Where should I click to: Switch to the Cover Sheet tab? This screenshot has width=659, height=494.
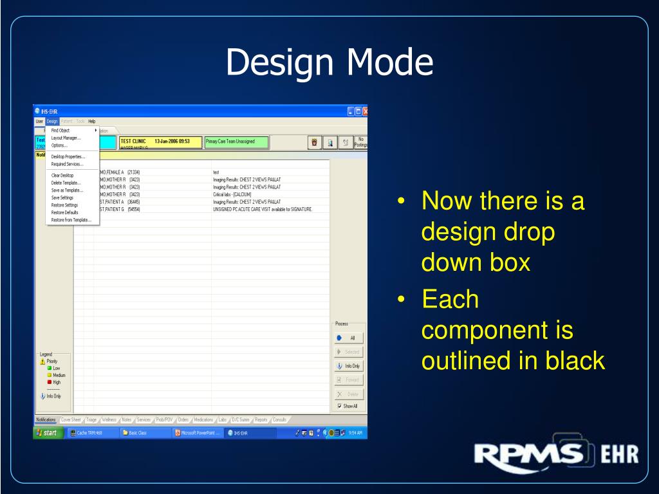pos(71,419)
